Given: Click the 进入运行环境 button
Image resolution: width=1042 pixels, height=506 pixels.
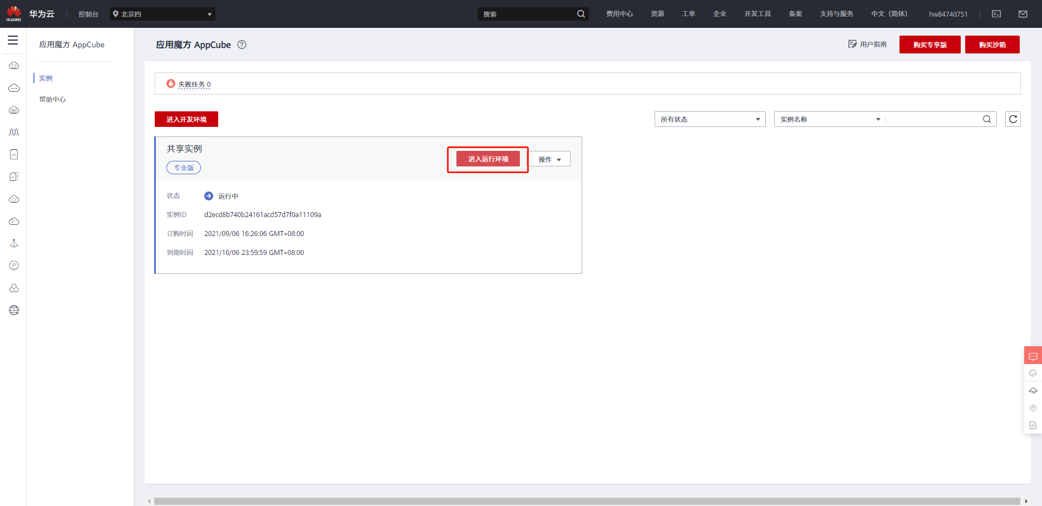Looking at the screenshot, I should click(488, 159).
